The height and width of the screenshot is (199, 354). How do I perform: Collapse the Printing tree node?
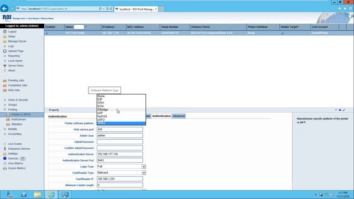pyautogui.click(x=5, y=109)
